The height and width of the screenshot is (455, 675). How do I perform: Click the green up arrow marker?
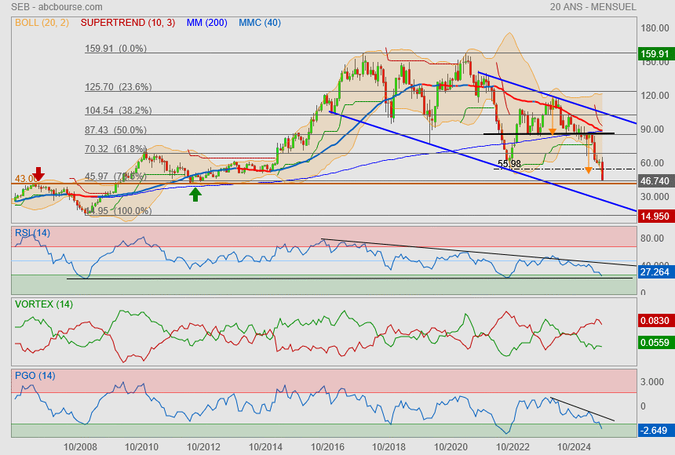pos(195,194)
